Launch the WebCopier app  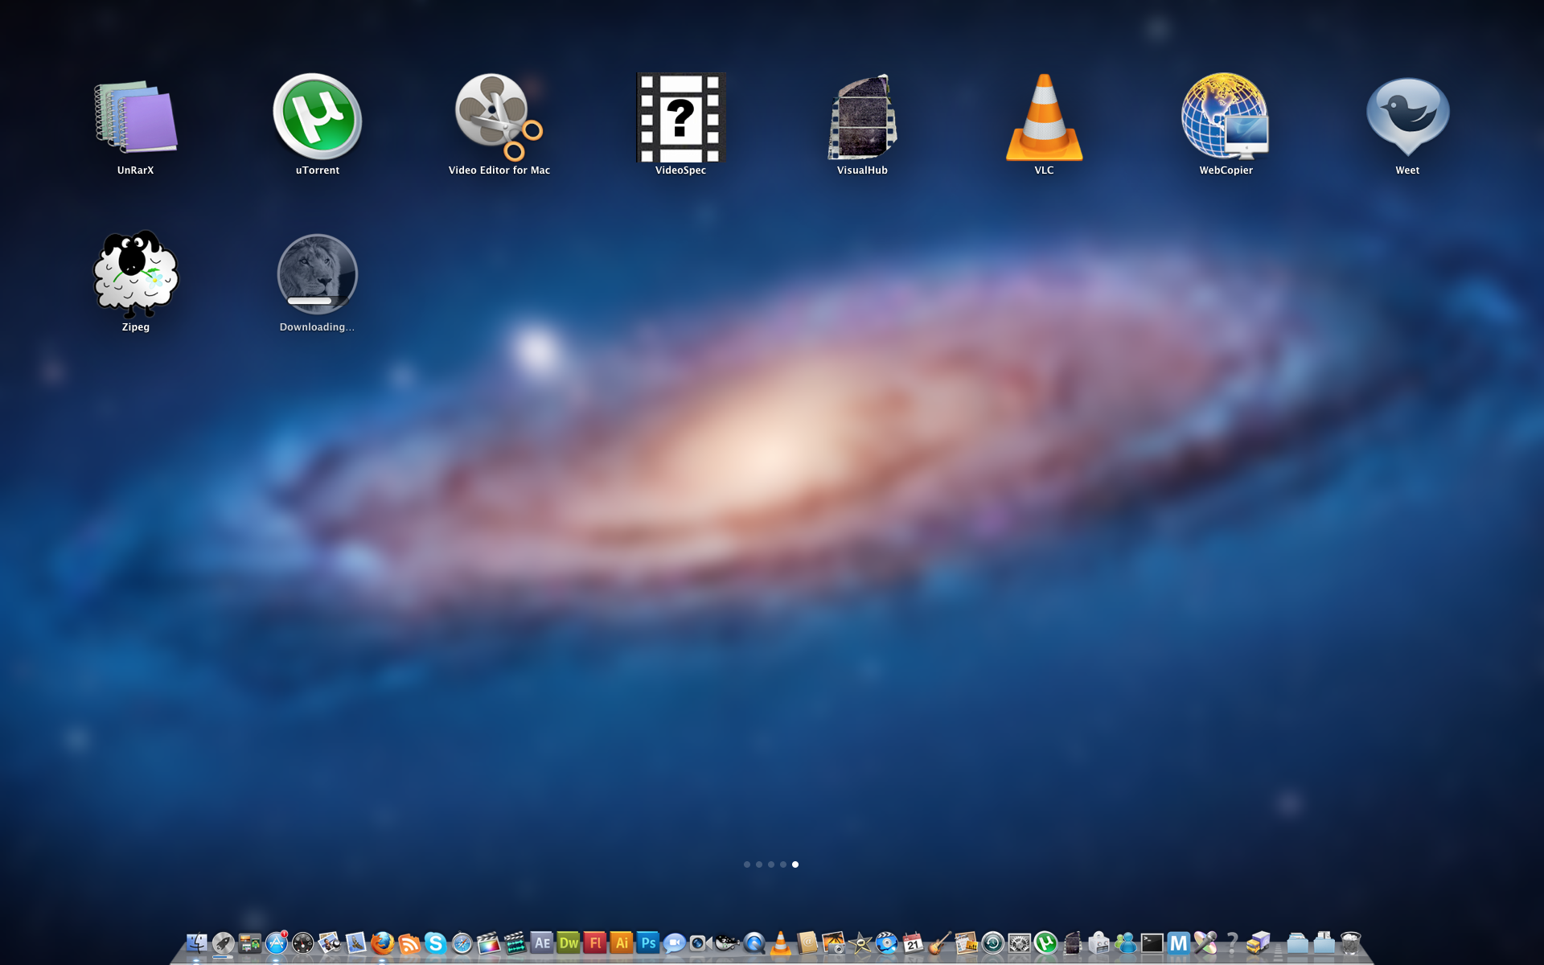tap(1226, 117)
